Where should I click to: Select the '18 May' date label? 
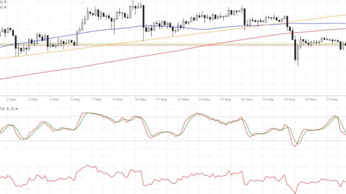pos(268,99)
